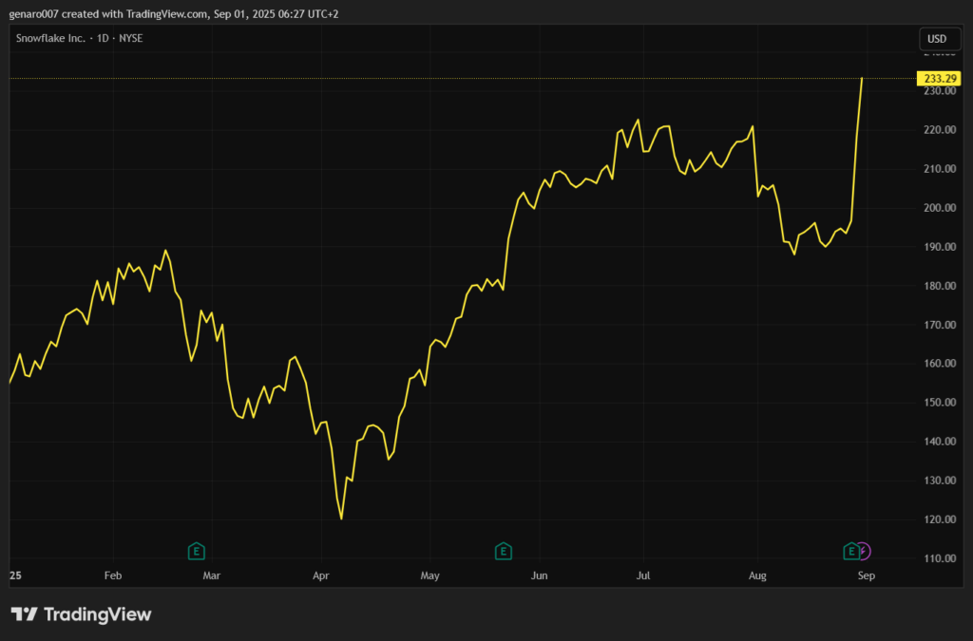973x641 pixels.
Task: Select the Apr label on time axis
Action: pos(320,575)
